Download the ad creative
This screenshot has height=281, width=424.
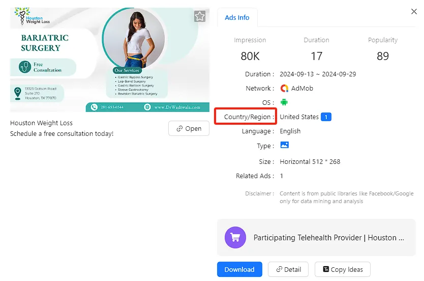[x=239, y=270]
